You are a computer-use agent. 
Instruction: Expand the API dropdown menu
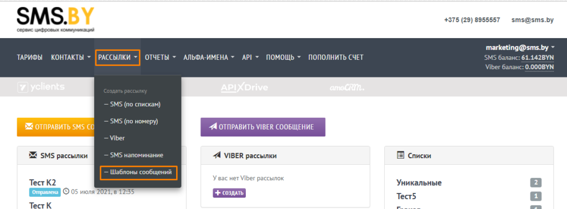click(250, 58)
